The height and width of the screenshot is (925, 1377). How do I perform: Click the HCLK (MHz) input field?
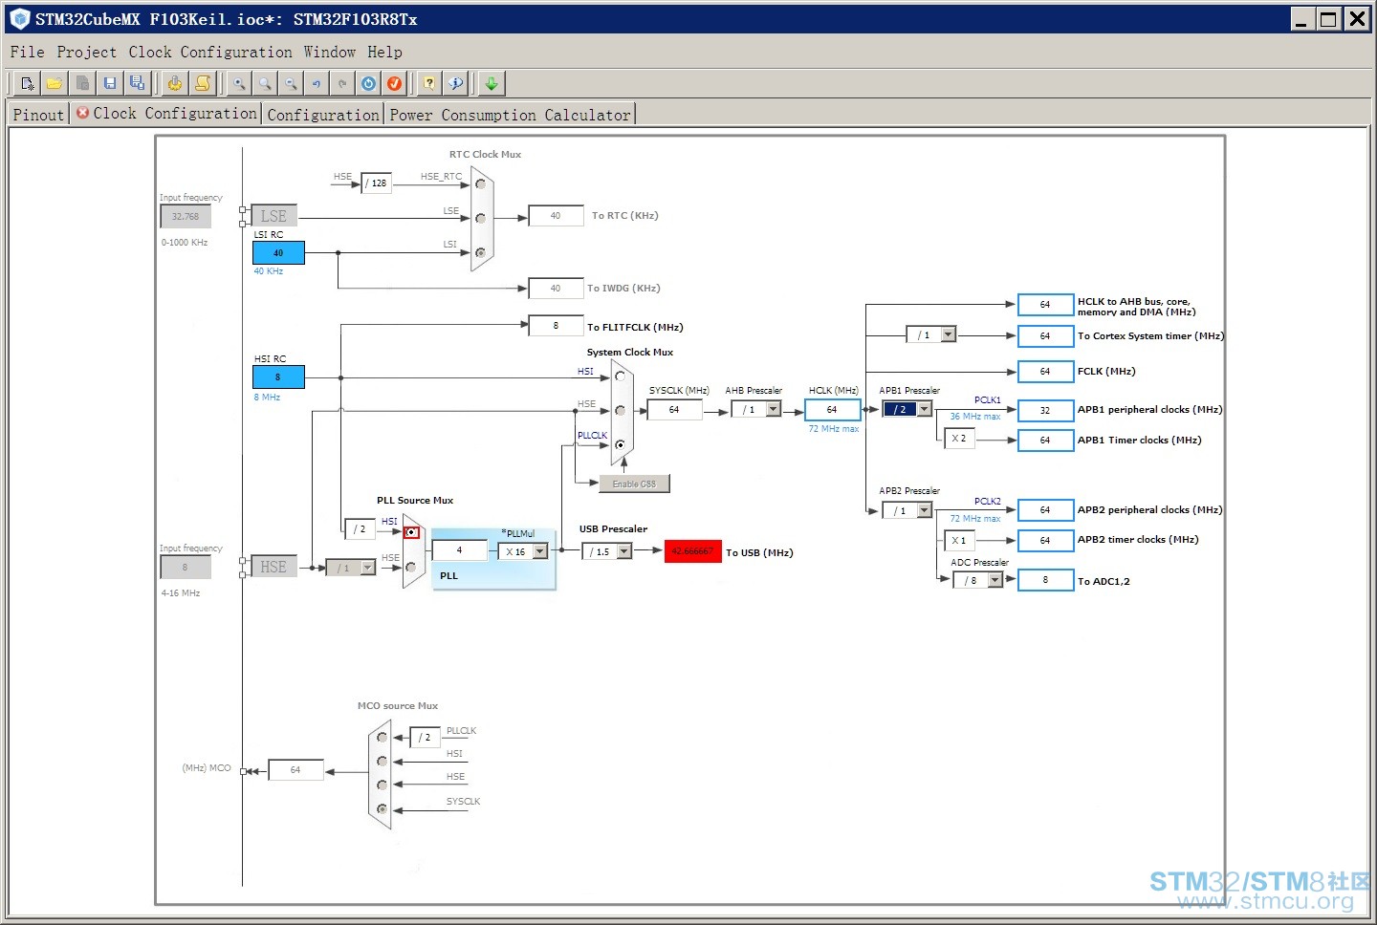click(x=832, y=409)
